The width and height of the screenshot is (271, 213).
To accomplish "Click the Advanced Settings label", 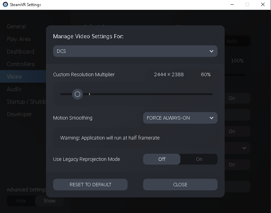I will 26,190.
